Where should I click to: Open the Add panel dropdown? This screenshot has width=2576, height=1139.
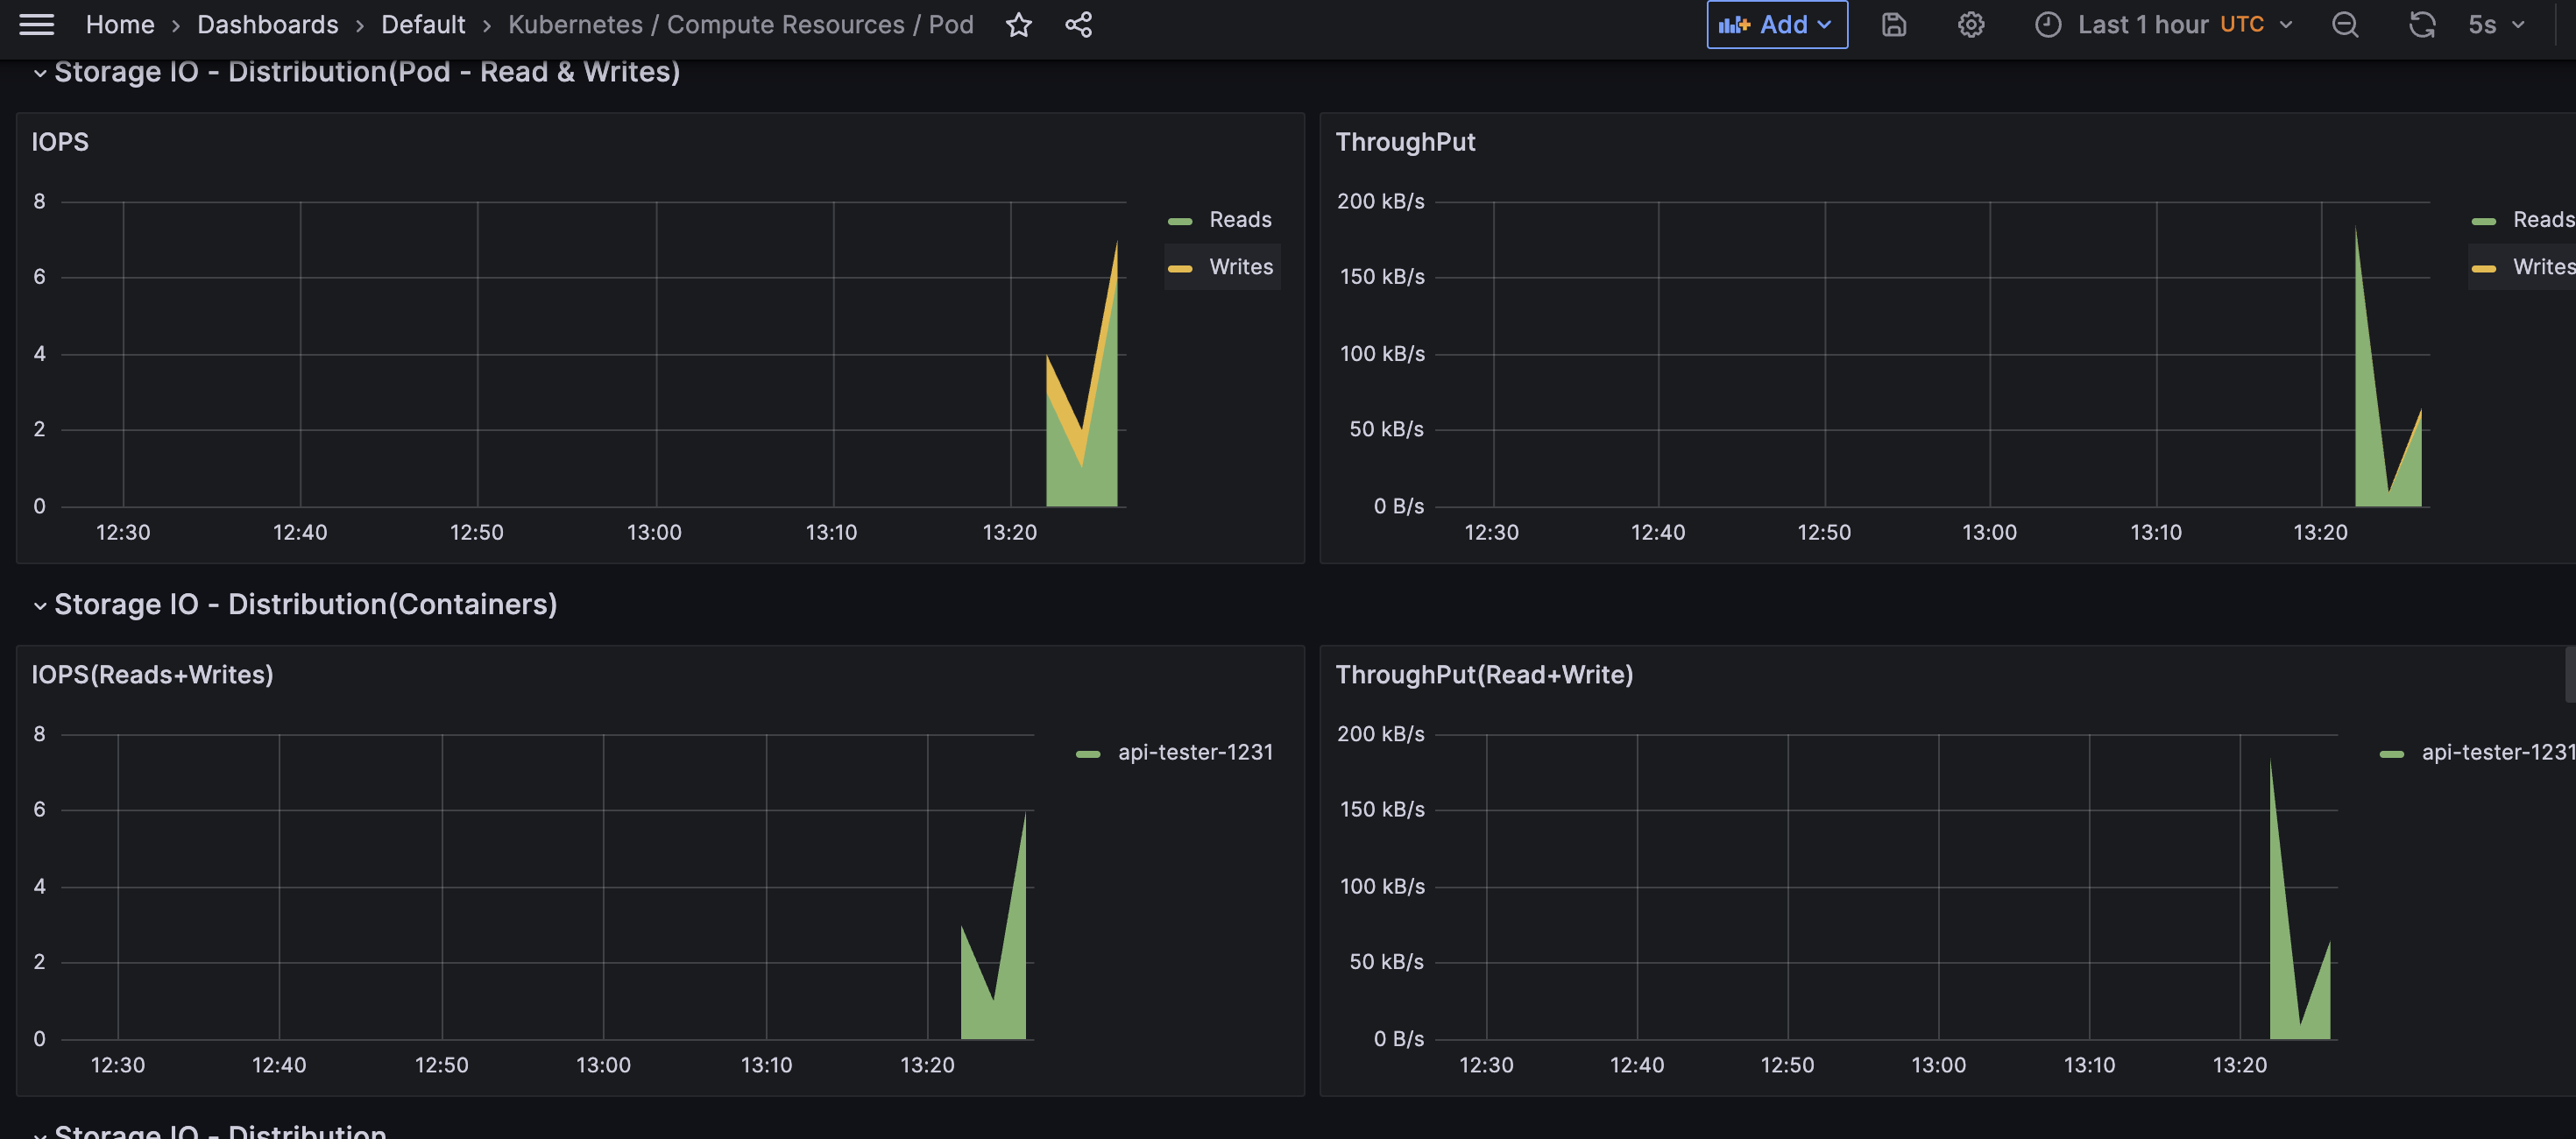tap(1776, 24)
